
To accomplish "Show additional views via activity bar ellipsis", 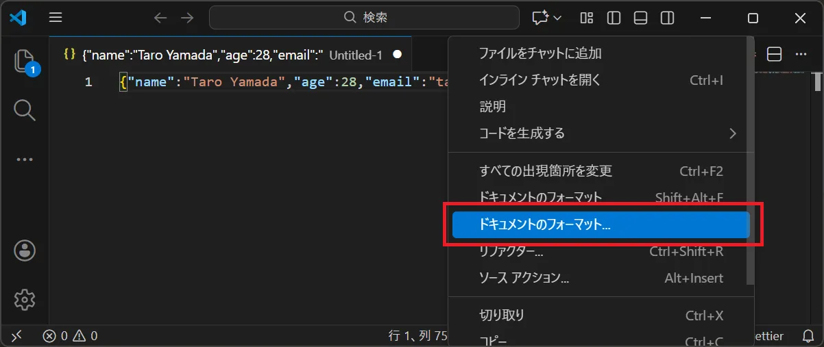I will click(25, 159).
